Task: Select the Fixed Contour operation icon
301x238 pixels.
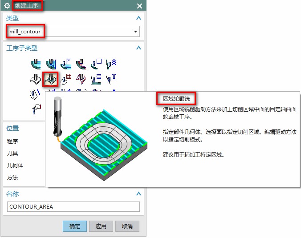Action: coord(36,79)
